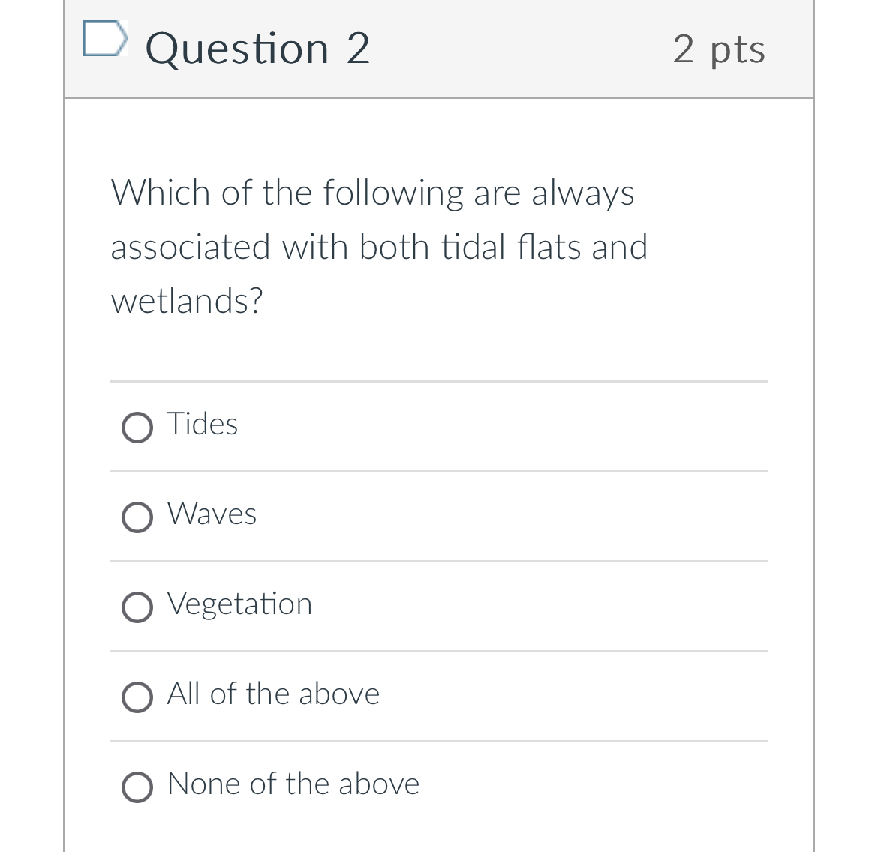Viewport: 878px width, 852px height.
Task: Choose the All of the above radio button
Action: [x=137, y=697]
